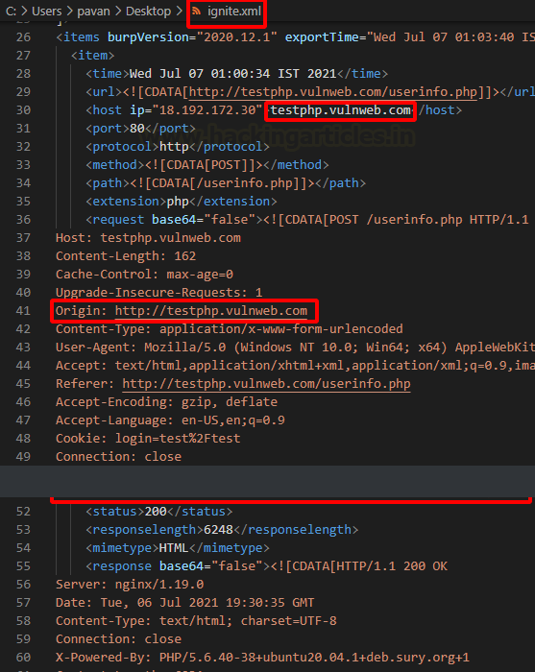
Task: Click the User-Agent Mozilla/5.0 line
Action: click(x=295, y=348)
